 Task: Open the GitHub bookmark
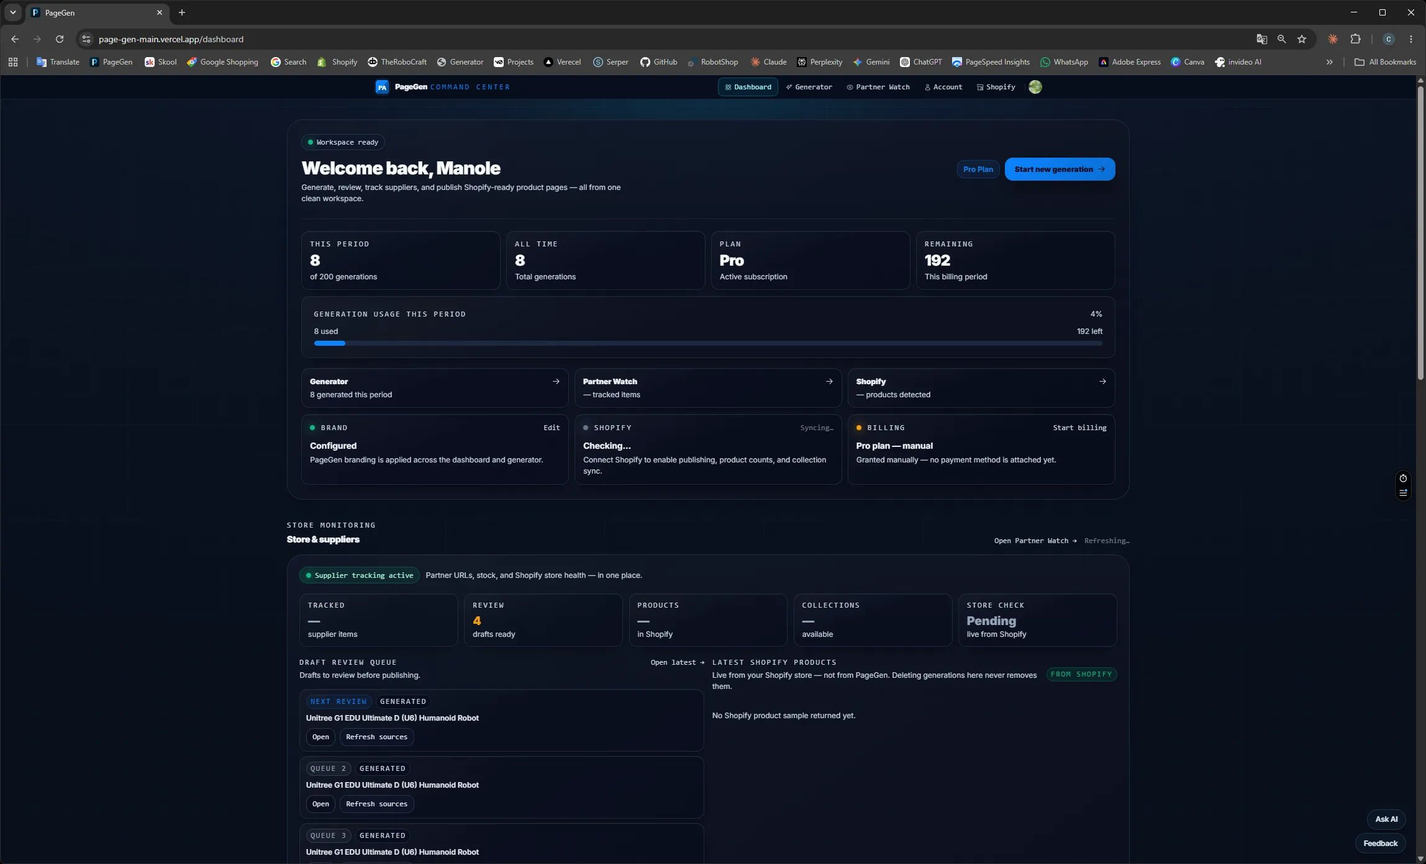click(659, 62)
